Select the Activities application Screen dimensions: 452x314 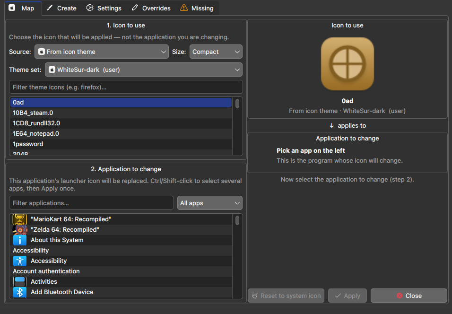121,281
